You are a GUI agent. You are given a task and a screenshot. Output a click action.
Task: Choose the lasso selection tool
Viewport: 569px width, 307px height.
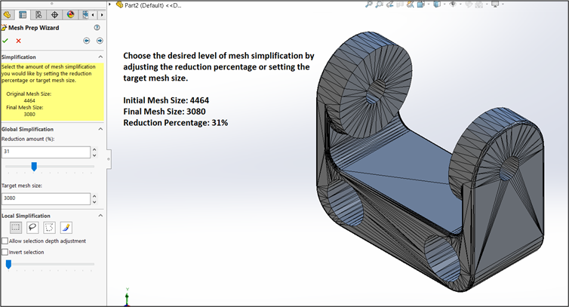pos(32,227)
